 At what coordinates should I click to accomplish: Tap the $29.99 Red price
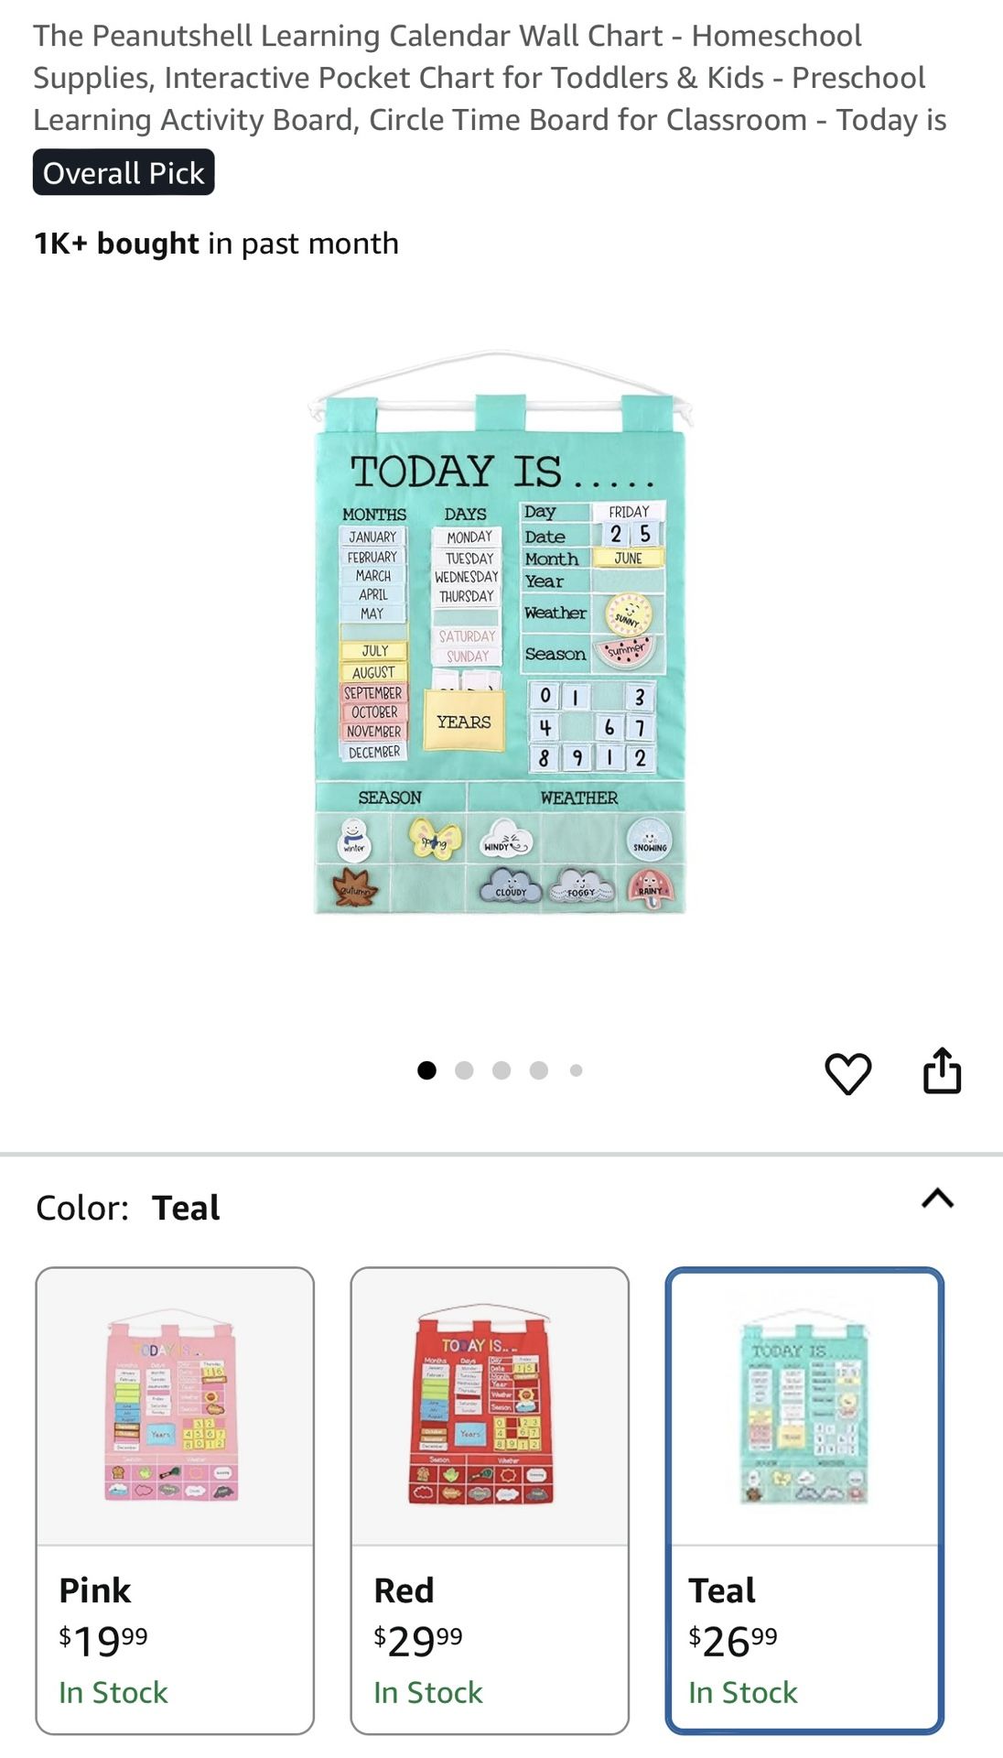[418, 1641]
